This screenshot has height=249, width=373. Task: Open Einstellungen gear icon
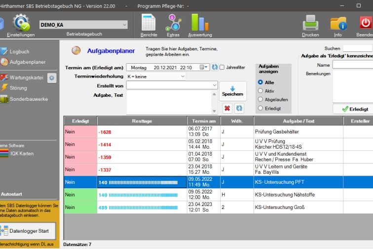pos(21,23)
